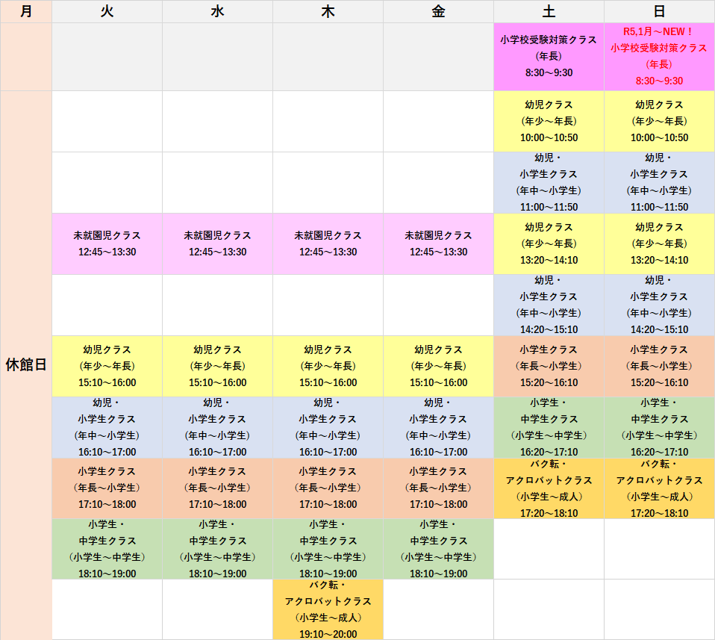Choose Tuesday 小学生クラス 17:10～18:00 cell
715x640 pixels.
click(x=107, y=488)
